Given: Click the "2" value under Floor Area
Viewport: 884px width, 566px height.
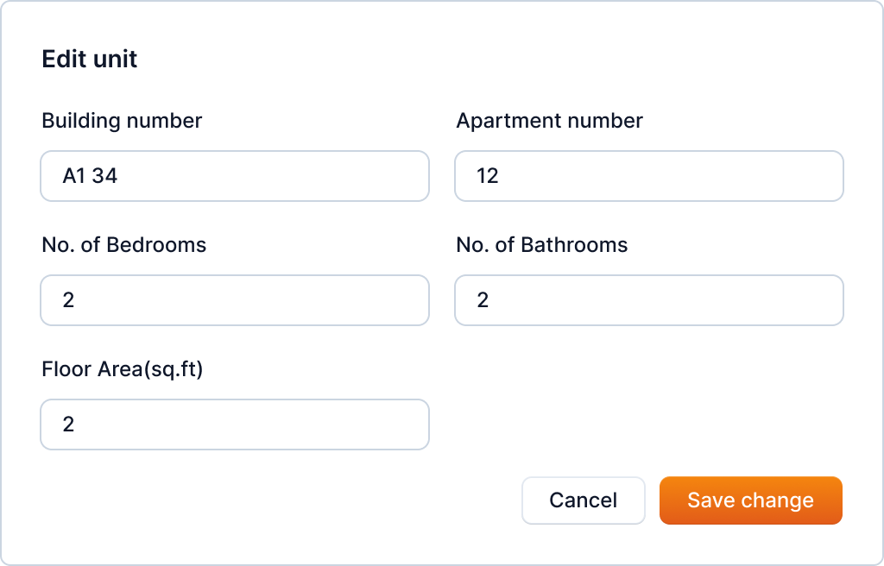Looking at the screenshot, I should [x=68, y=424].
